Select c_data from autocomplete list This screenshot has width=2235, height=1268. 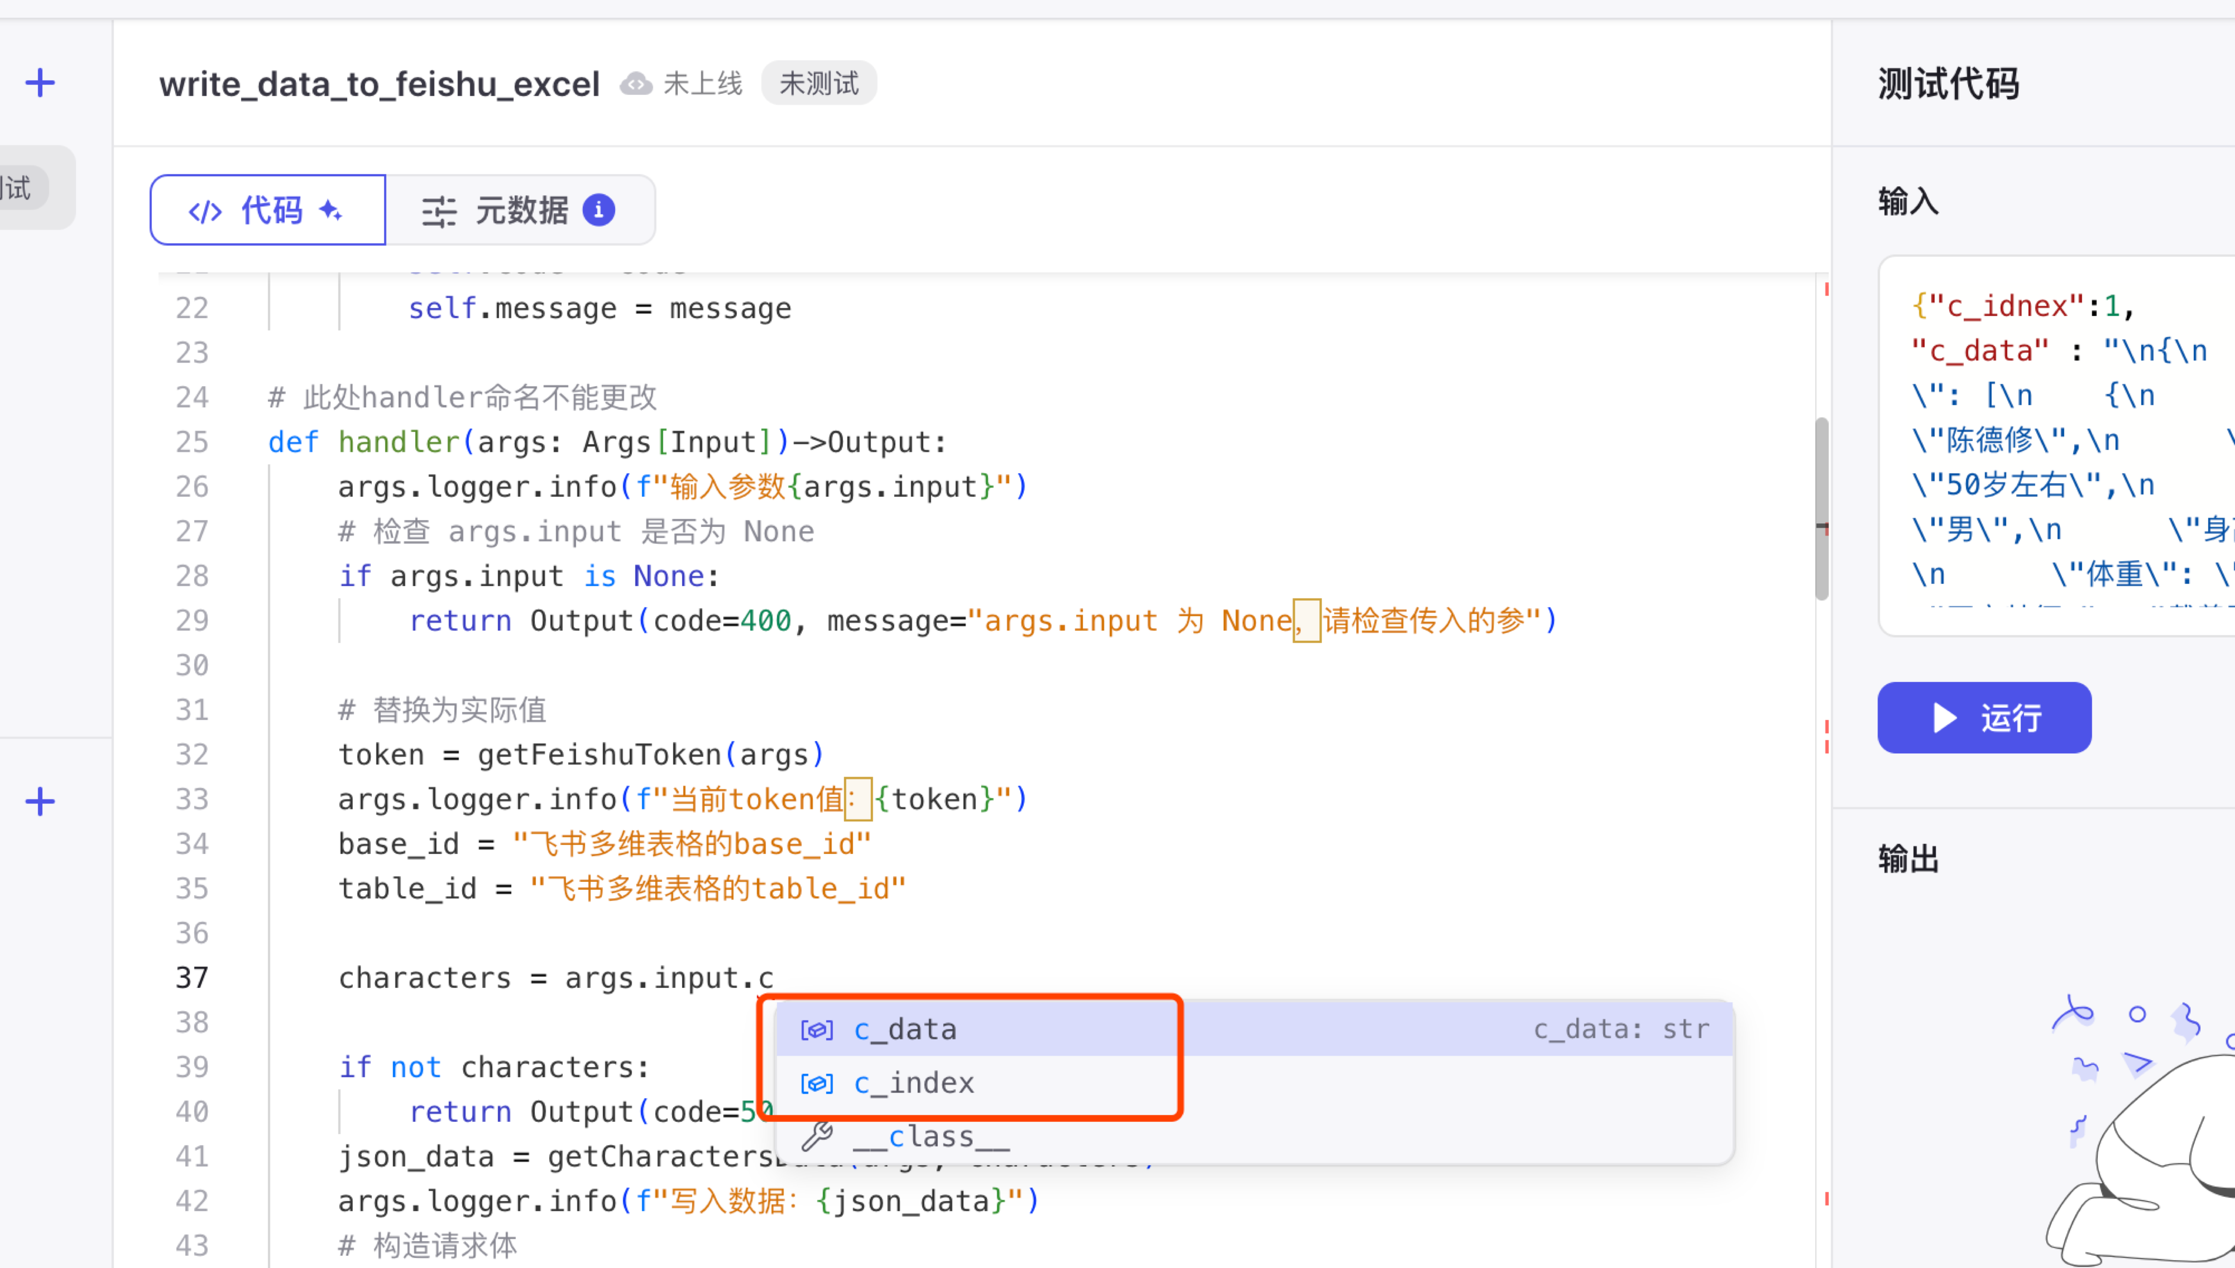click(x=906, y=1030)
